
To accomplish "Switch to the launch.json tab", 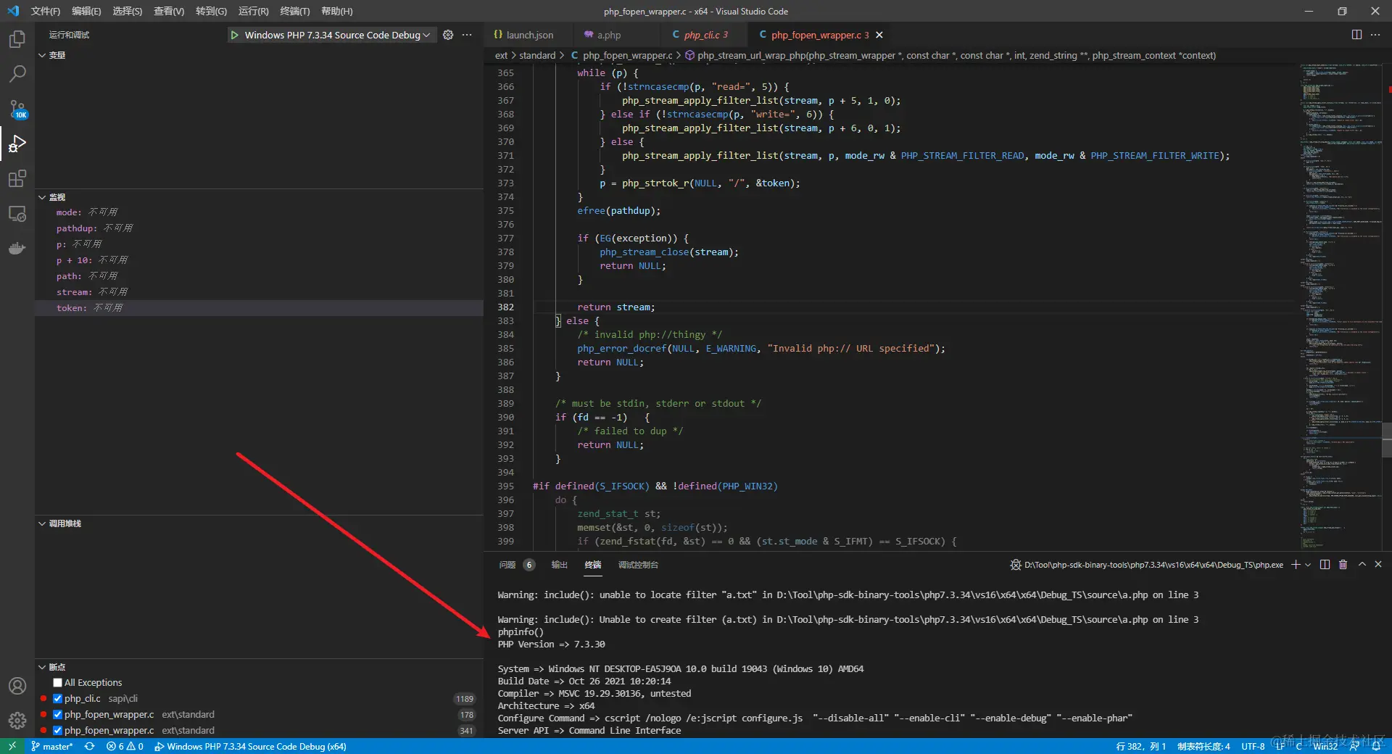I will [x=529, y=35].
